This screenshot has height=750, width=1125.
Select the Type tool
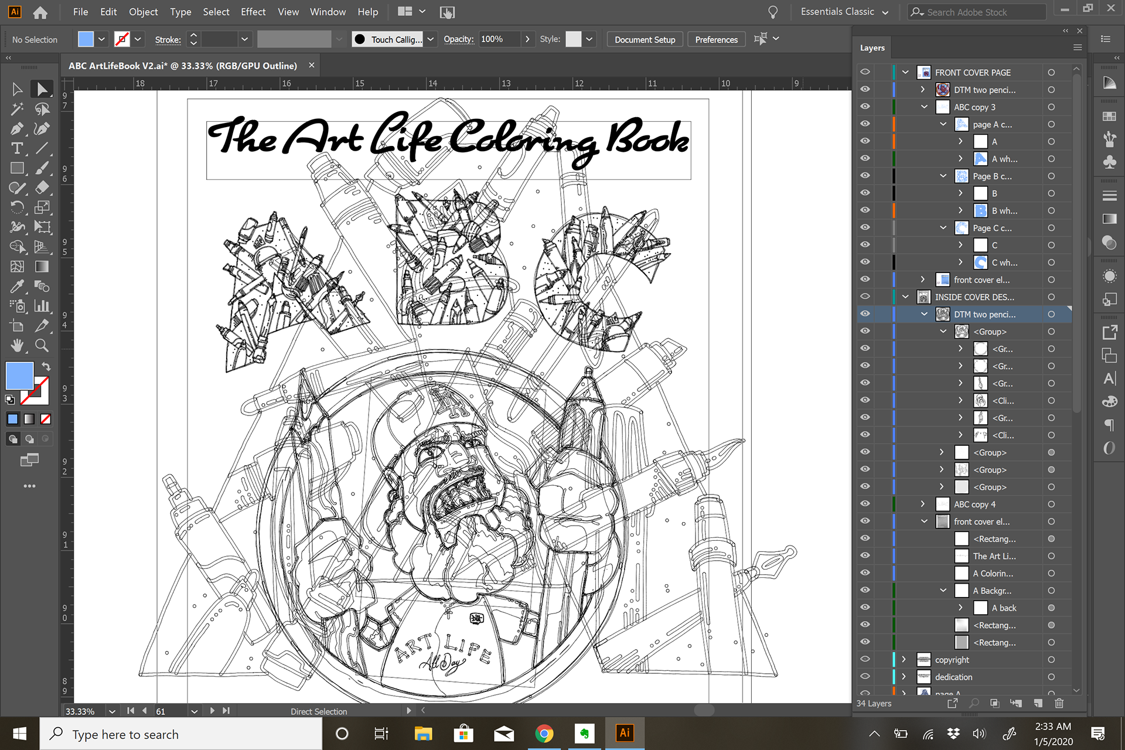pyautogui.click(x=17, y=148)
